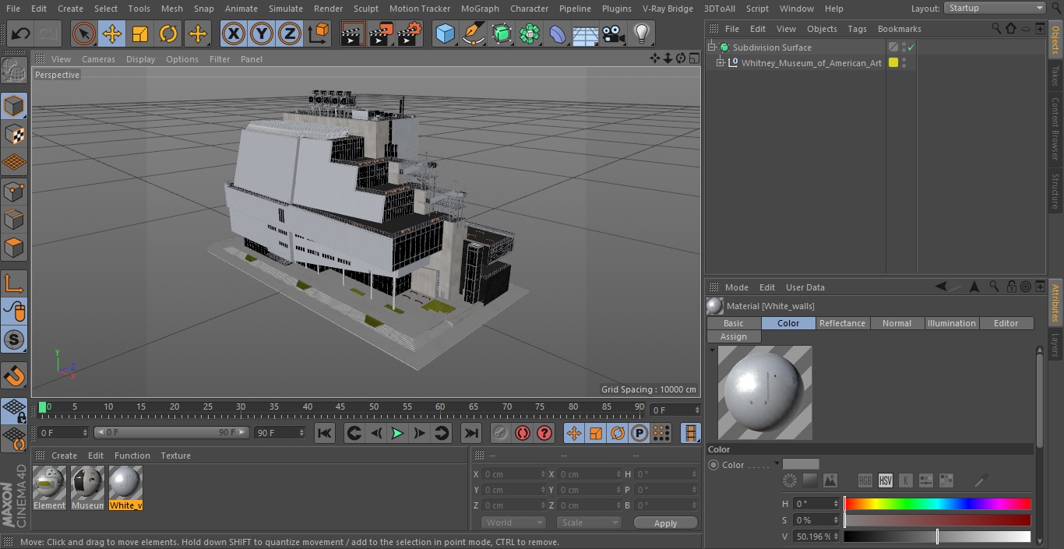Open the Objects panel Tags menu
This screenshot has width=1064, height=549.
pyautogui.click(x=857, y=29)
